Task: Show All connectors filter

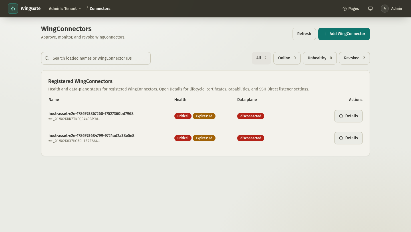Action: [261, 58]
